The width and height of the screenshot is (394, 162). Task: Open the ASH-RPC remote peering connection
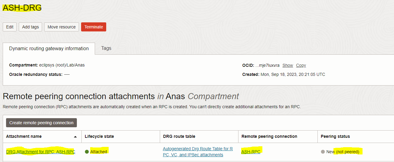pos(251,152)
